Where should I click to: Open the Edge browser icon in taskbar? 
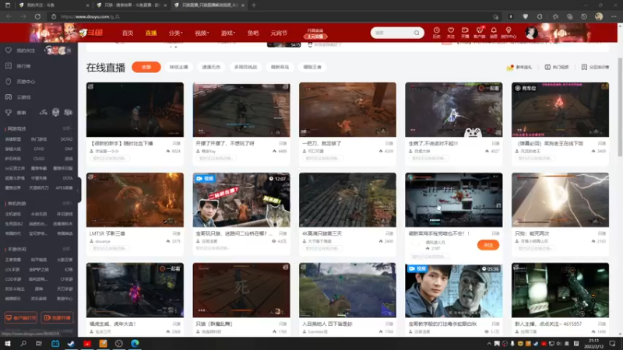coord(135,344)
